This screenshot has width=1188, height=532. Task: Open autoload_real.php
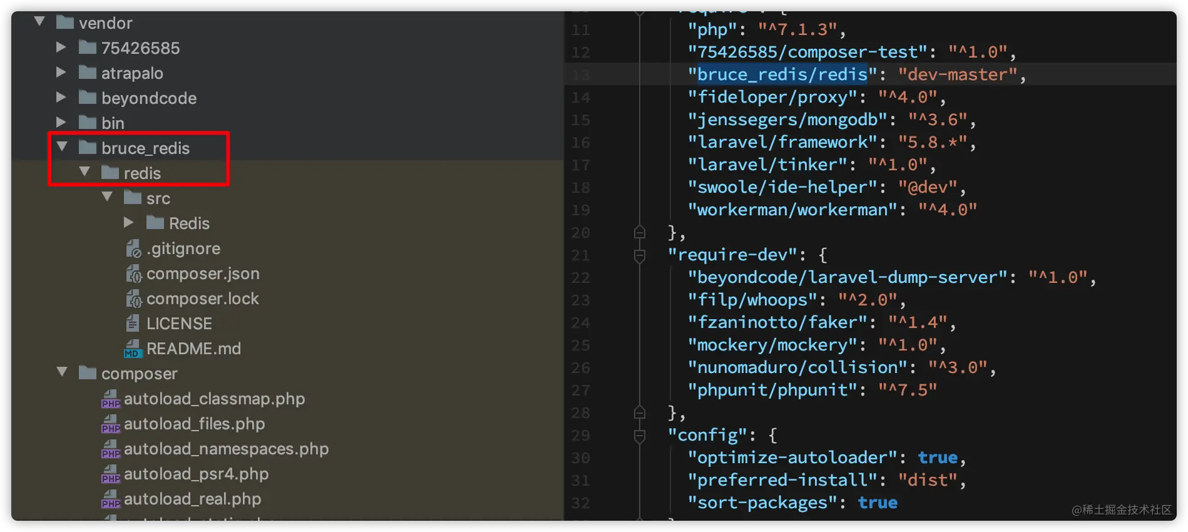point(192,499)
